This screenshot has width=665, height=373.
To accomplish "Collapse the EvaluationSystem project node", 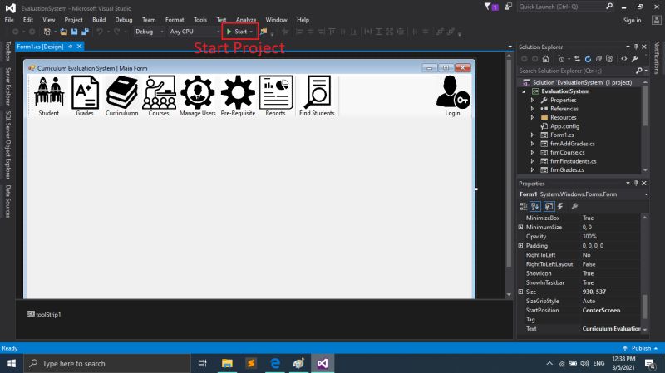I will [x=524, y=91].
